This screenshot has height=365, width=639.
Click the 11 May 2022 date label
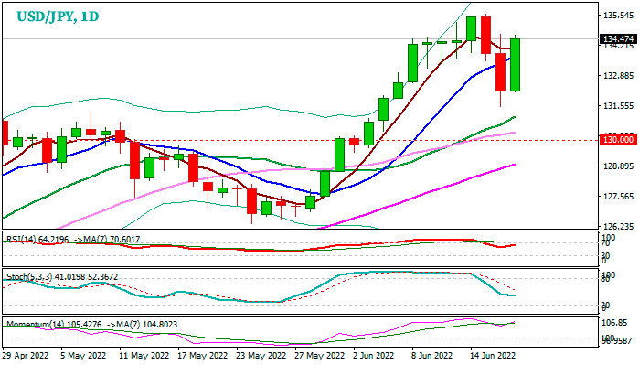tap(144, 356)
